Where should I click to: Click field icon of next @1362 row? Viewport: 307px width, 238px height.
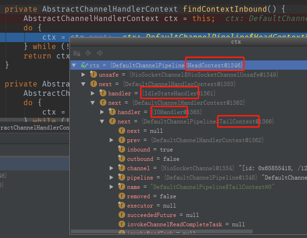[103, 102]
